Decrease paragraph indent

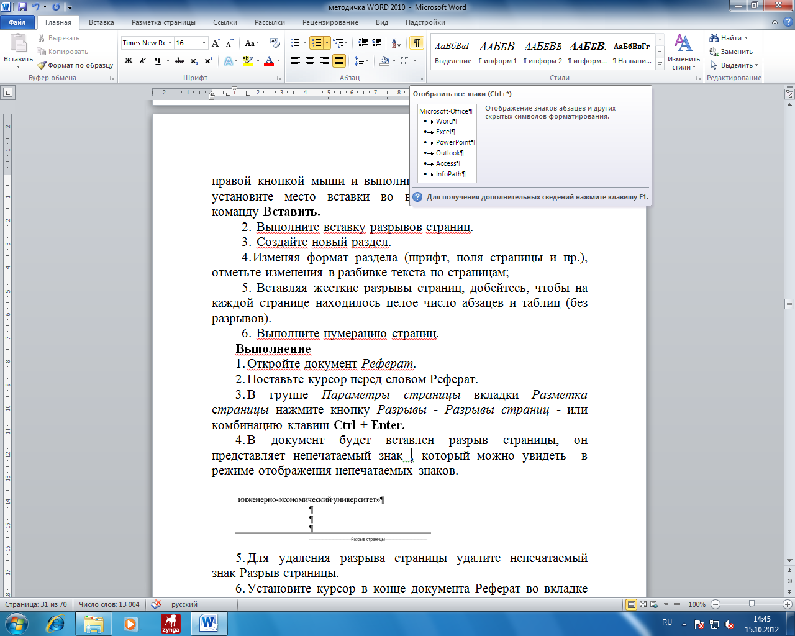point(363,43)
